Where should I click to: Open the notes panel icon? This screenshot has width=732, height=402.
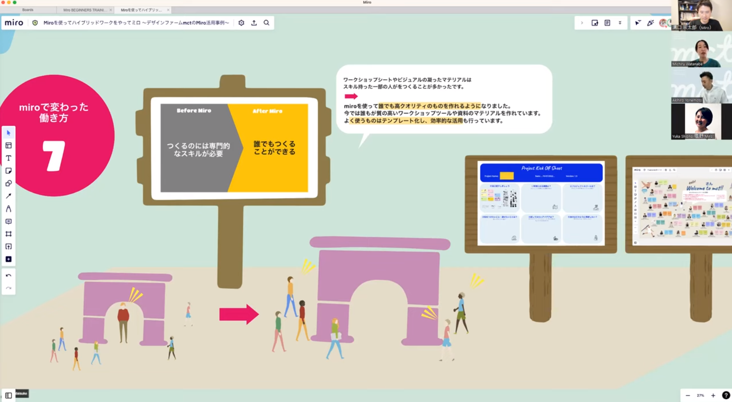click(607, 23)
